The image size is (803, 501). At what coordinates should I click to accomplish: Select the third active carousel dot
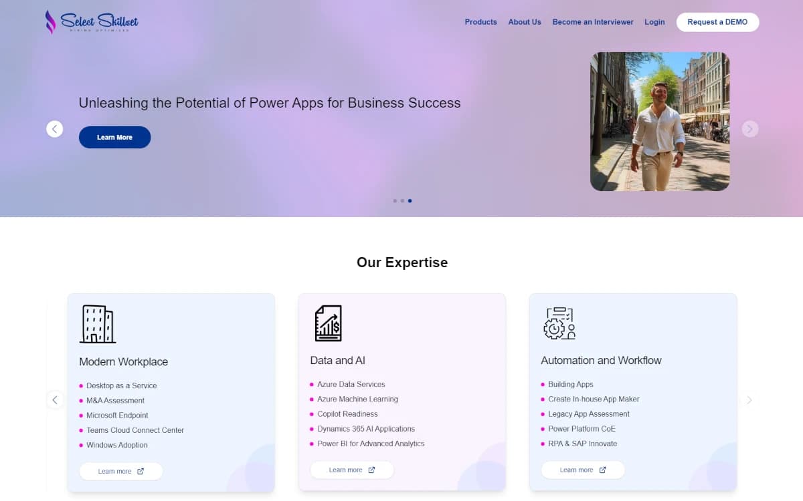click(410, 200)
